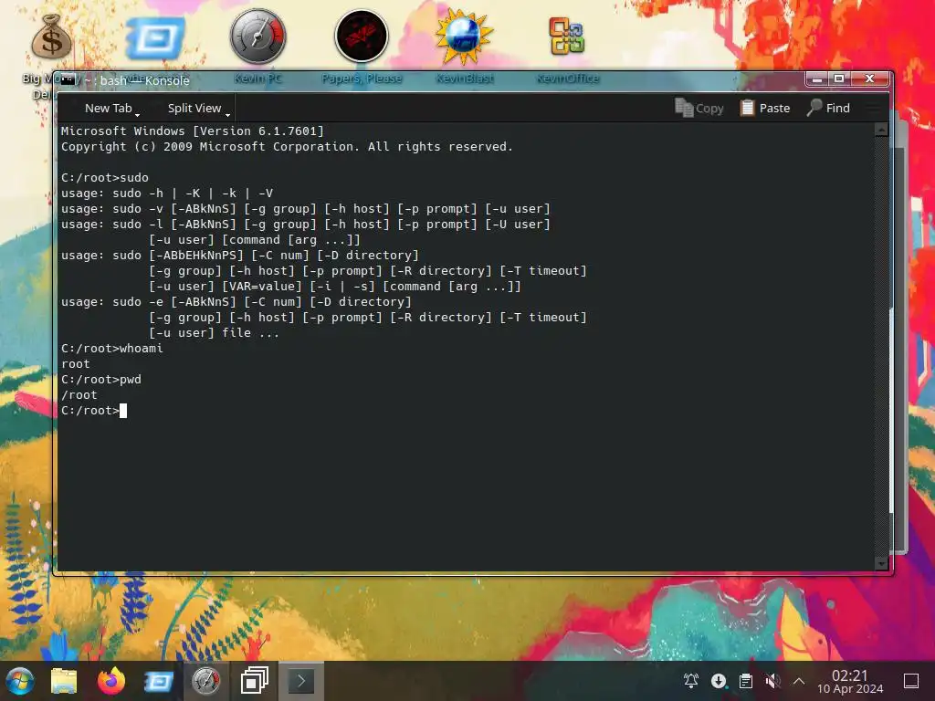
Task: Open the KevinBlast desktop icon
Action: point(465,37)
